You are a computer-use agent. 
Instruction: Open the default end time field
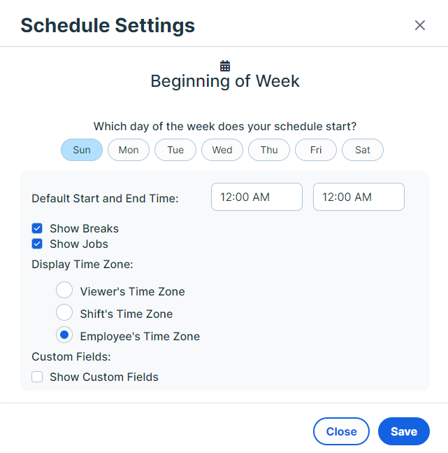359,197
